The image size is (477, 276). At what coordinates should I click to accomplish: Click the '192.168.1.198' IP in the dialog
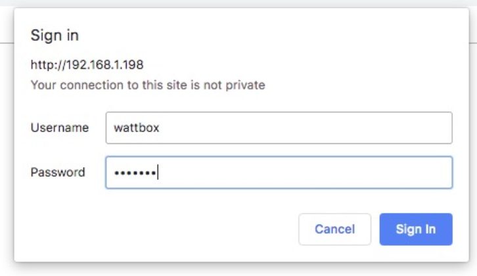click(104, 64)
